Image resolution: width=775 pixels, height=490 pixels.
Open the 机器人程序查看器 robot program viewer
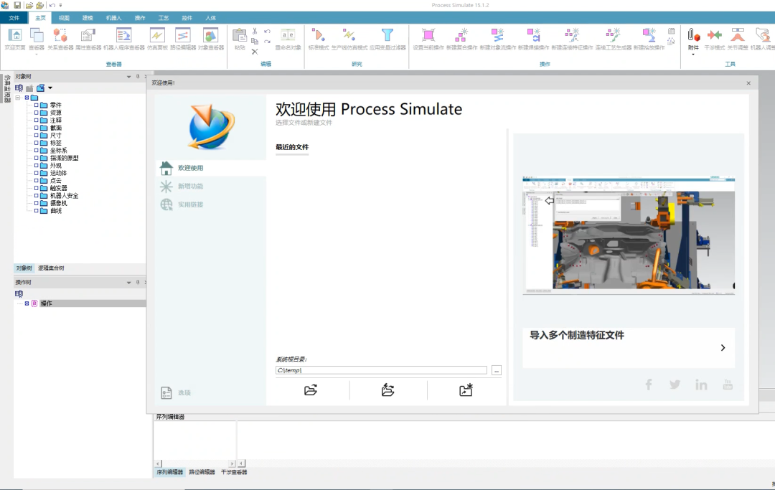pyautogui.click(x=123, y=39)
